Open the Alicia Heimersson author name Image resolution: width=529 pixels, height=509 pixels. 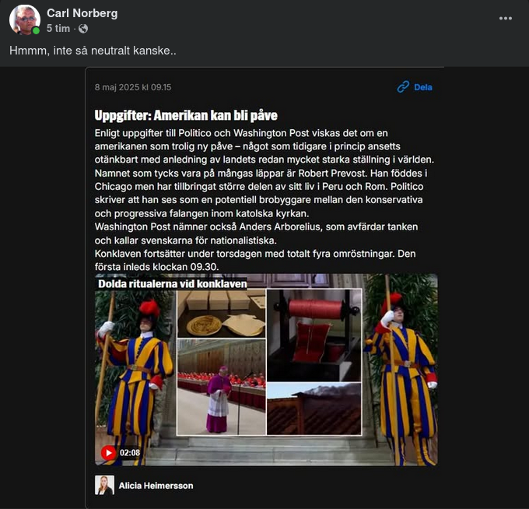tap(156, 486)
